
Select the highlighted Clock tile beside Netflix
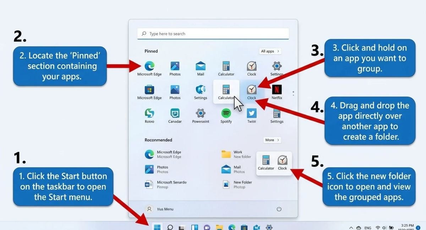point(252,92)
